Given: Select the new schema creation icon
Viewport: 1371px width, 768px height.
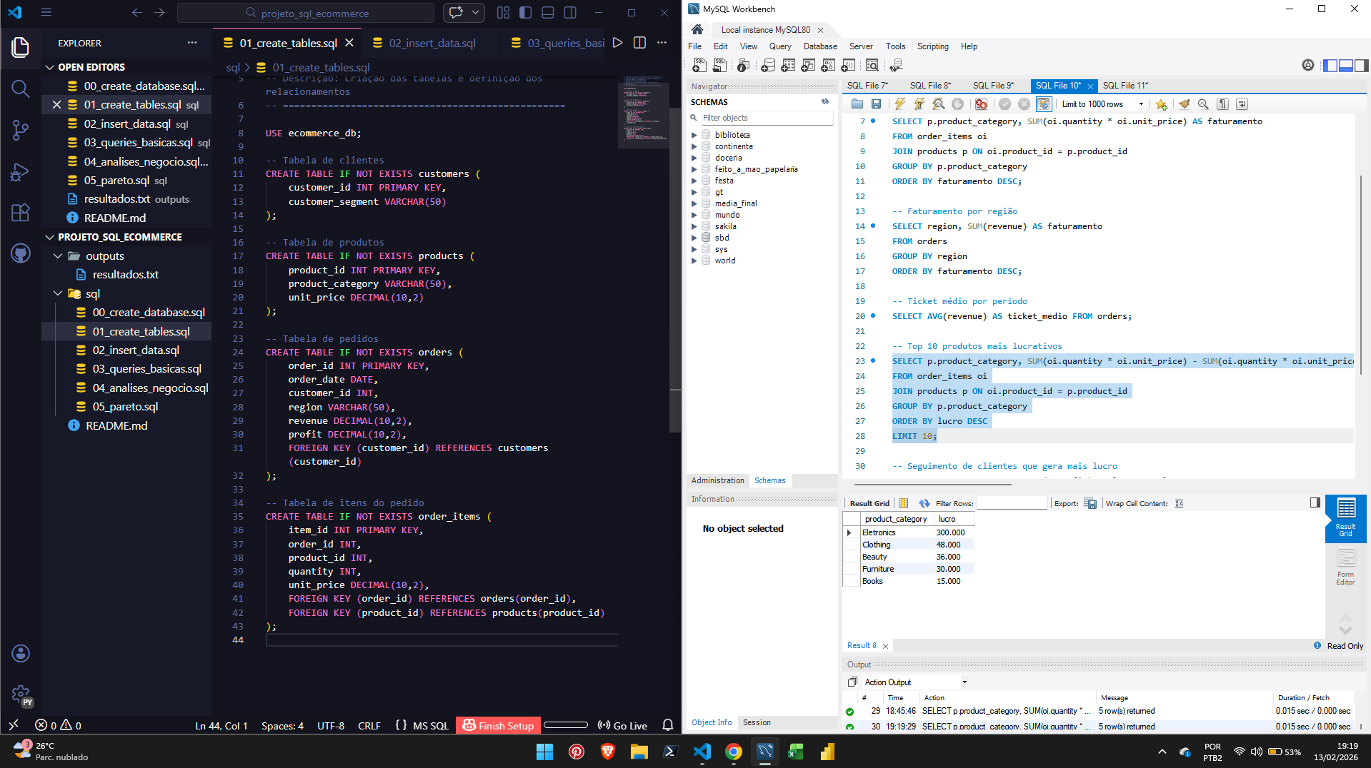Looking at the screenshot, I should tap(768, 65).
